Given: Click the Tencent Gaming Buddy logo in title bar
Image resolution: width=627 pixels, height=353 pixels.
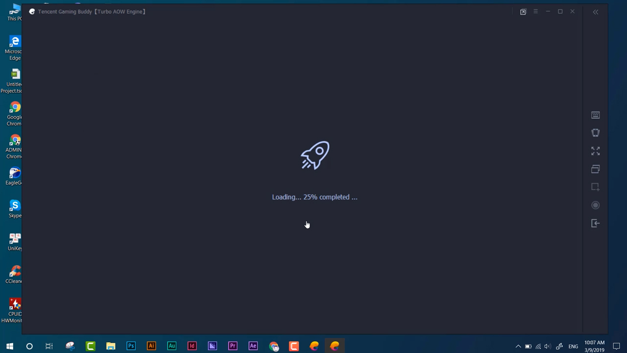Looking at the screenshot, I should click(x=32, y=11).
